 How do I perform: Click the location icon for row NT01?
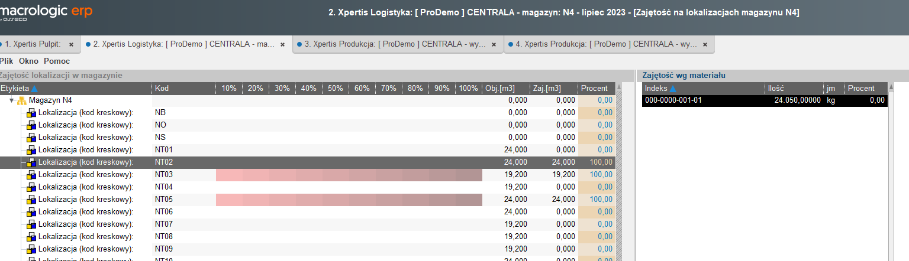pos(31,150)
